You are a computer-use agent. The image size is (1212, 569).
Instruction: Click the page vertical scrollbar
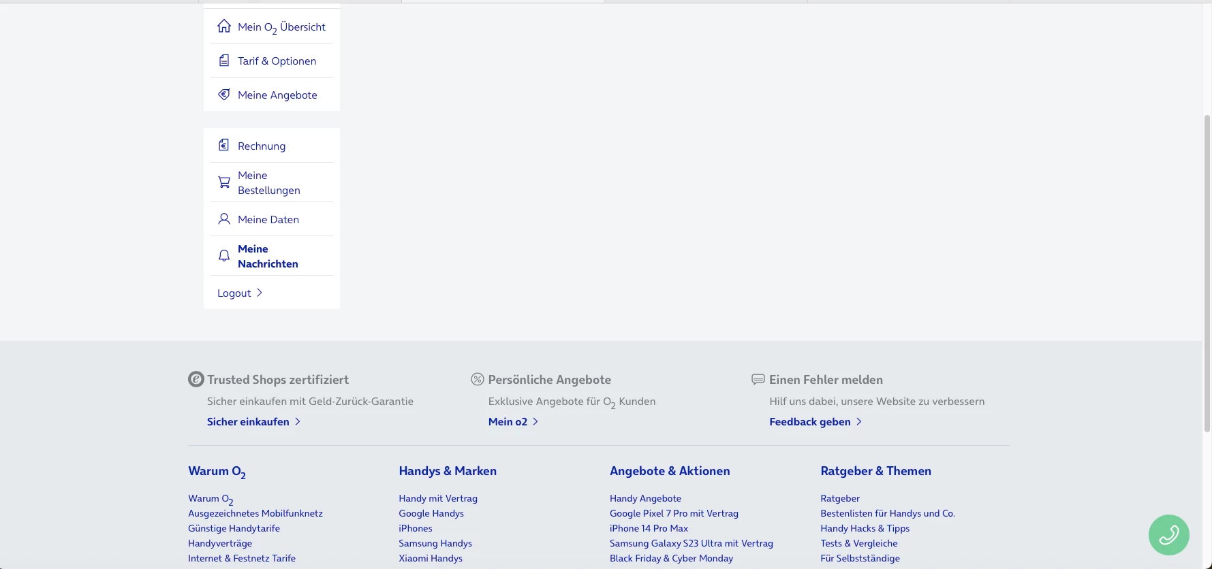(1207, 272)
